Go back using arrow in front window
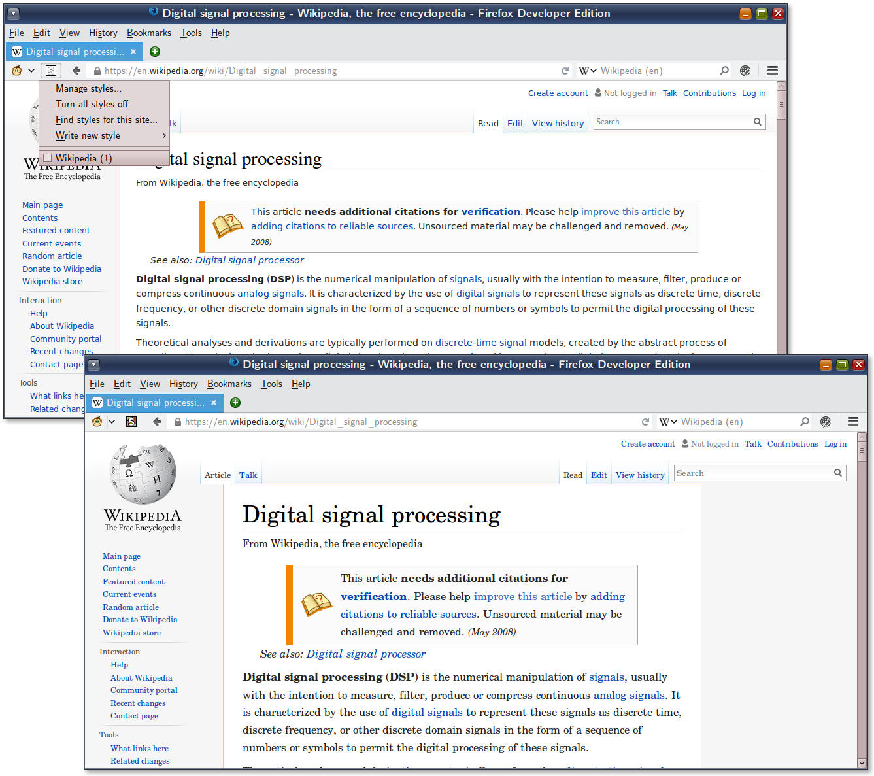Image resolution: width=874 pixels, height=776 pixels. [x=157, y=422]
